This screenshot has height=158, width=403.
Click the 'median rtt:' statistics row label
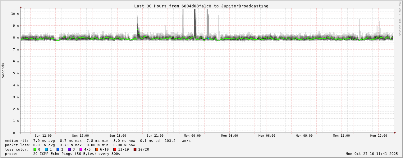(17, 141)
